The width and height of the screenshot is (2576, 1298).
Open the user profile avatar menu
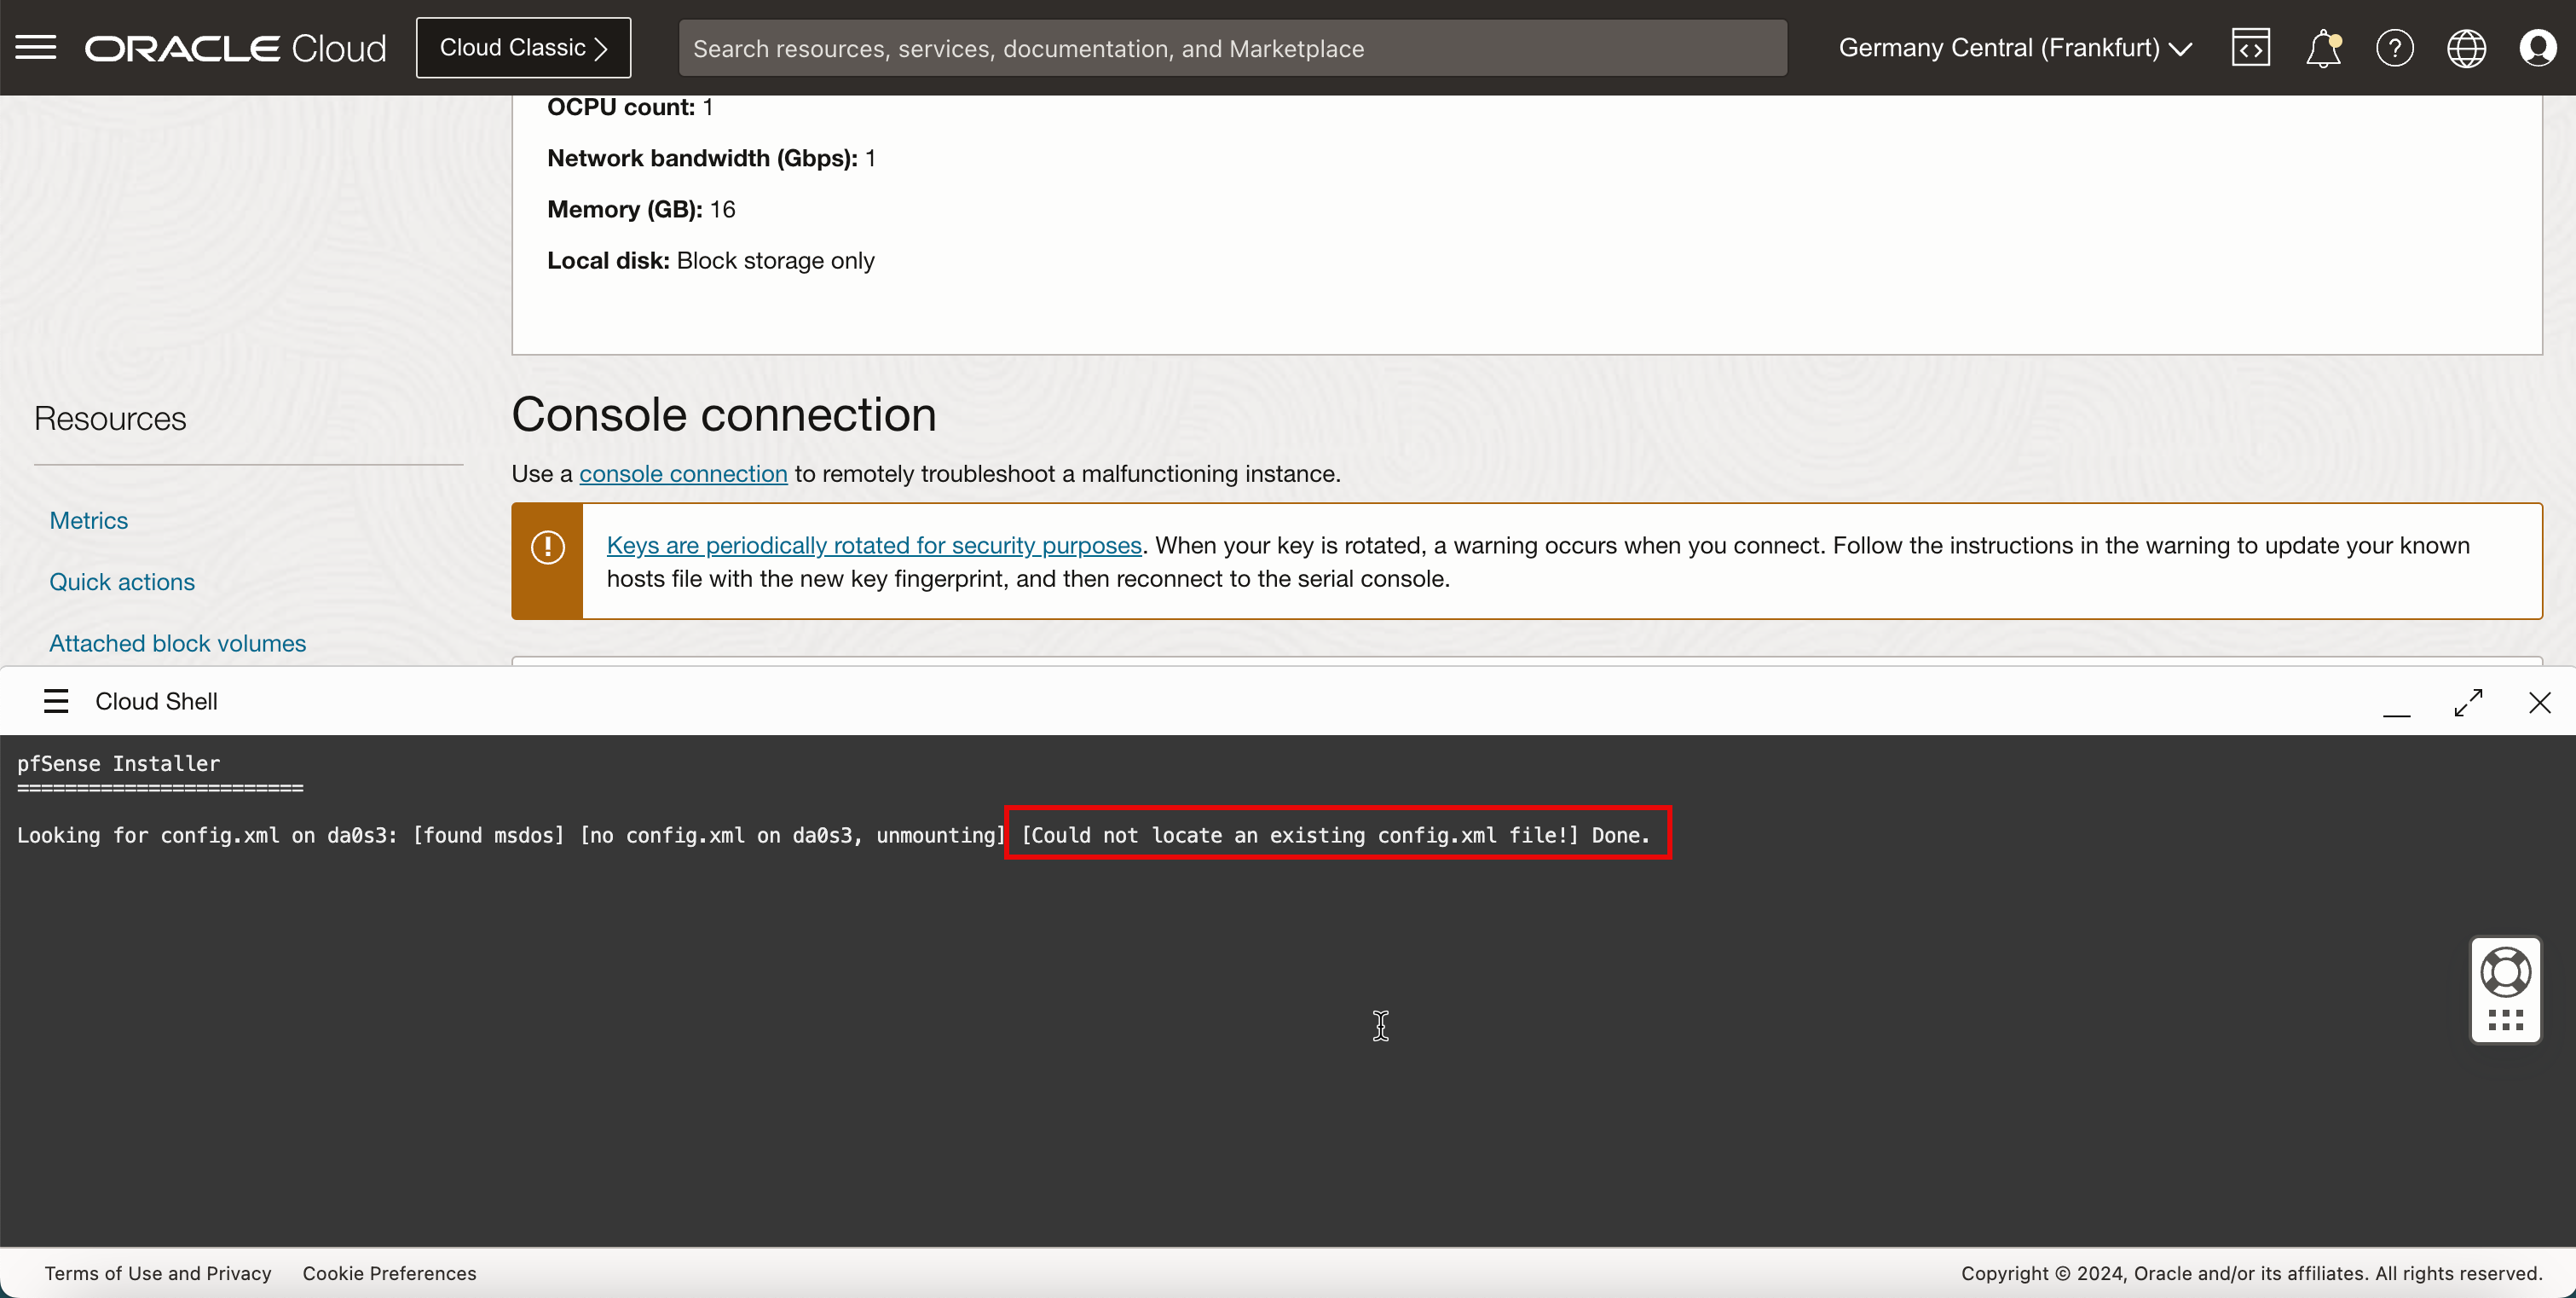(2538, 48)
